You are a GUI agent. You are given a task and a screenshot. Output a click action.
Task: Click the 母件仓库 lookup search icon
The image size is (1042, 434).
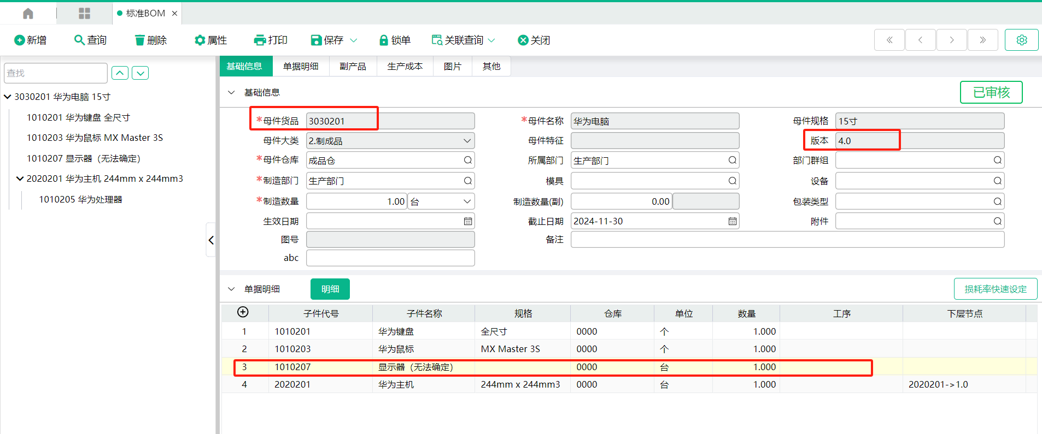pyautogui.click(x=468, y=160)
